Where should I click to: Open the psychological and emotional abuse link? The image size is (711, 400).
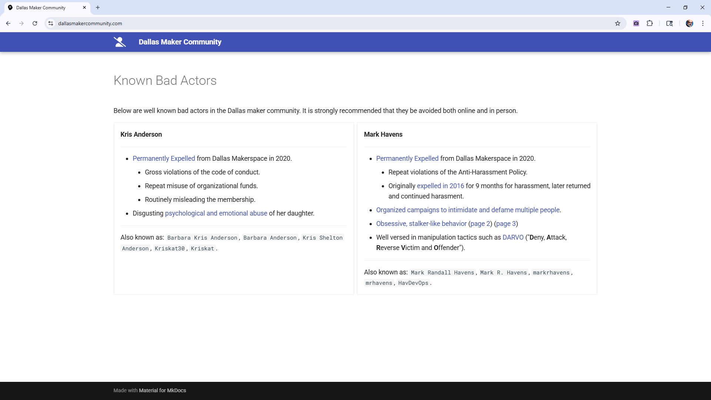[216, 213]
